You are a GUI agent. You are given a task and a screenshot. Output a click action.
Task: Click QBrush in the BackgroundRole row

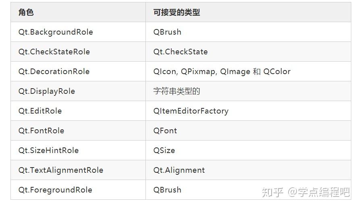pos(167,32)
